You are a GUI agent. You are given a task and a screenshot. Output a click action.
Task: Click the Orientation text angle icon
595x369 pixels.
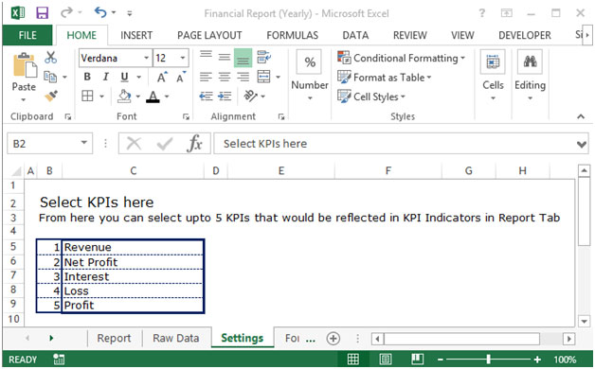point(250,96)
